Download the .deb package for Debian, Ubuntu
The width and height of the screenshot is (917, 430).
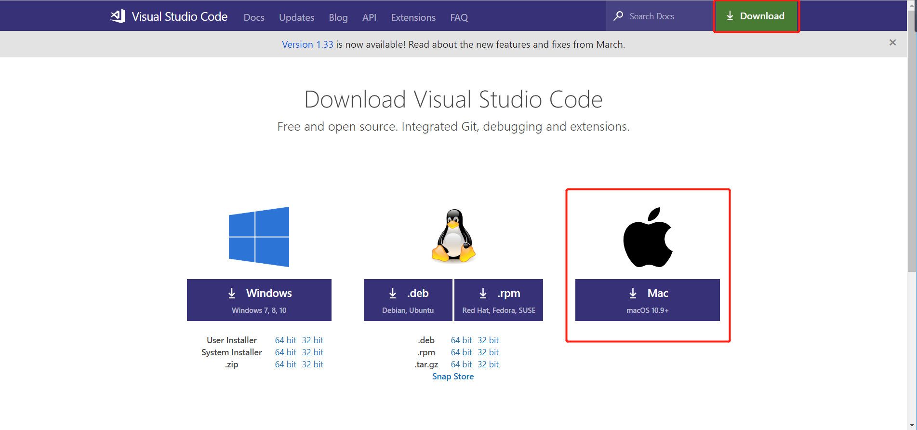[x=408, y=300]
